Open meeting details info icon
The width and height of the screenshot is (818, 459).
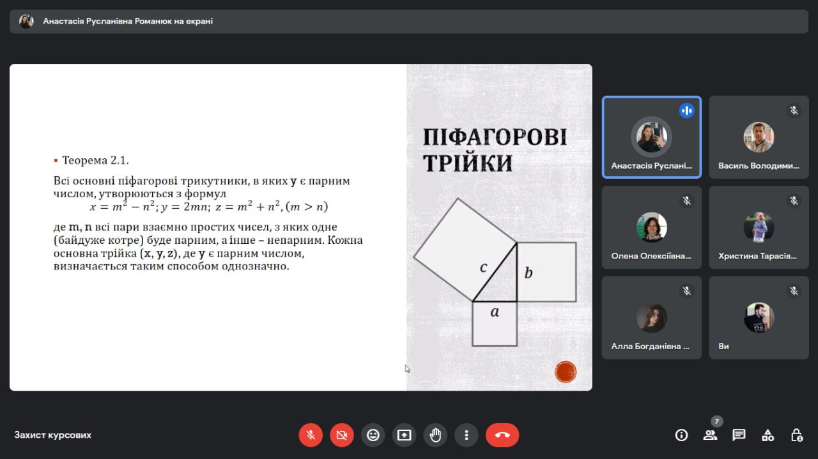click(681, 435)
